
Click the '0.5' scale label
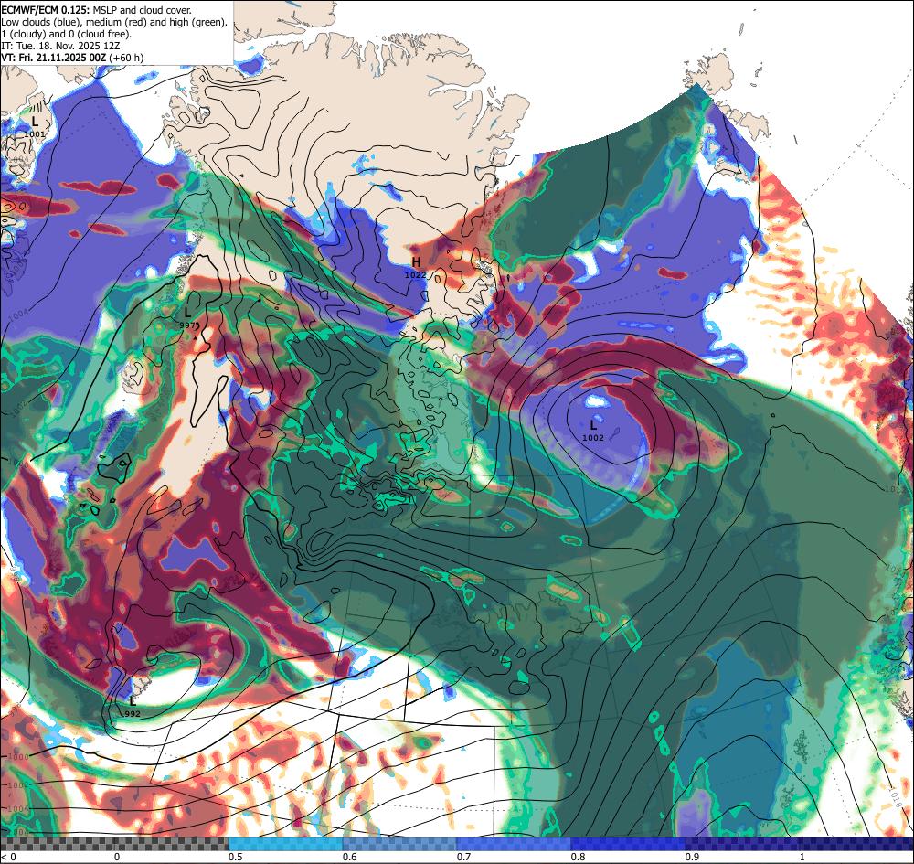(236, 857)
